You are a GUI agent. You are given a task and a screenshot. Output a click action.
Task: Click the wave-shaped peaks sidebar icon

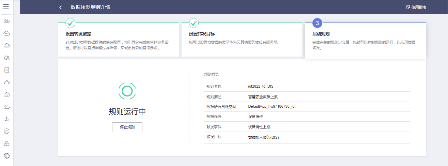(6, 58)
